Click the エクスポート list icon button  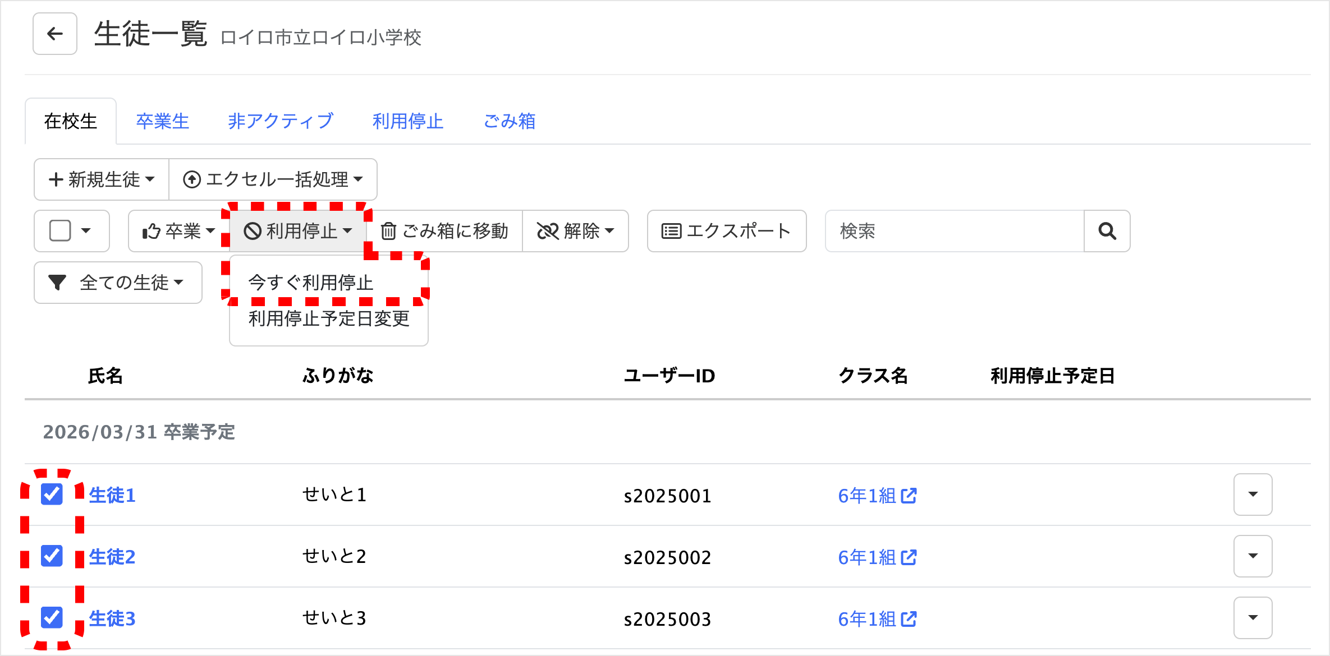[726, 231]
